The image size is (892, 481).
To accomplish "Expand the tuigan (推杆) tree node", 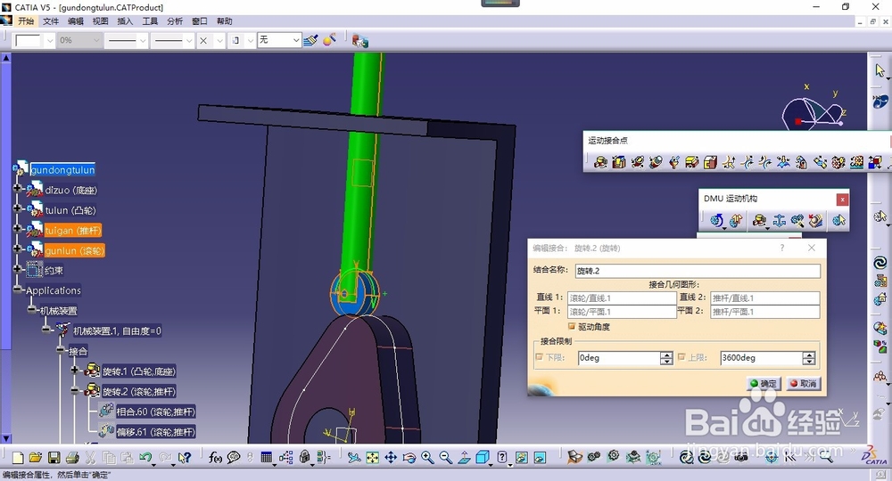I will [x=17, y=228].
